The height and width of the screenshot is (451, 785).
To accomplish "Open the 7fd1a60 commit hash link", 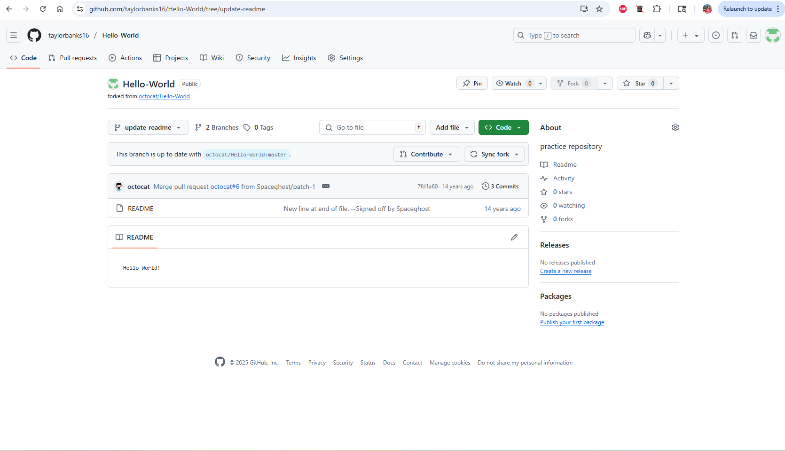I will [x=427, y=187].
